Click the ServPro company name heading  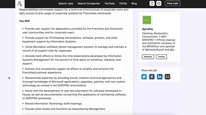coord(147,29)
